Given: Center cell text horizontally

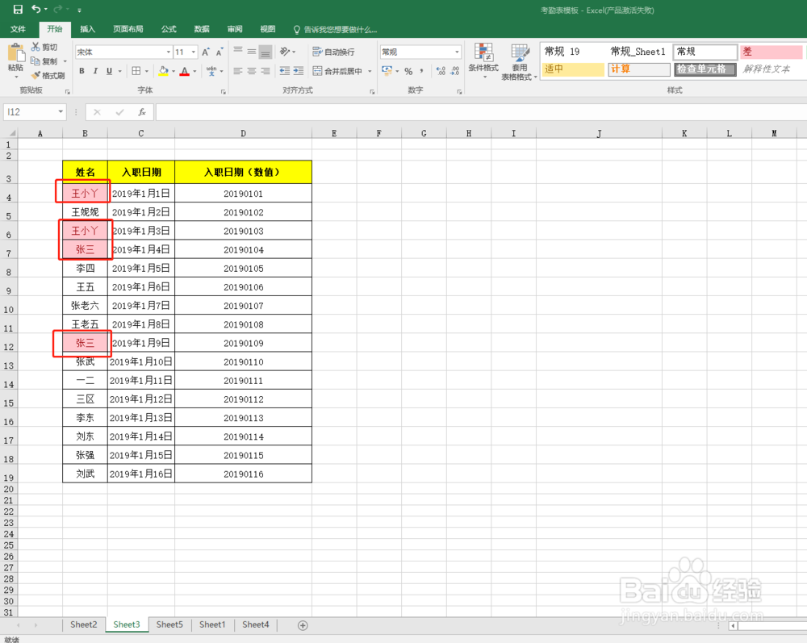Looking at the screenshot, I should [252, 71].
